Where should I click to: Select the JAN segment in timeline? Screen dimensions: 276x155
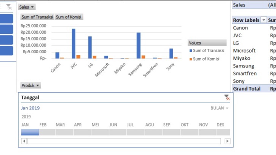30,132
